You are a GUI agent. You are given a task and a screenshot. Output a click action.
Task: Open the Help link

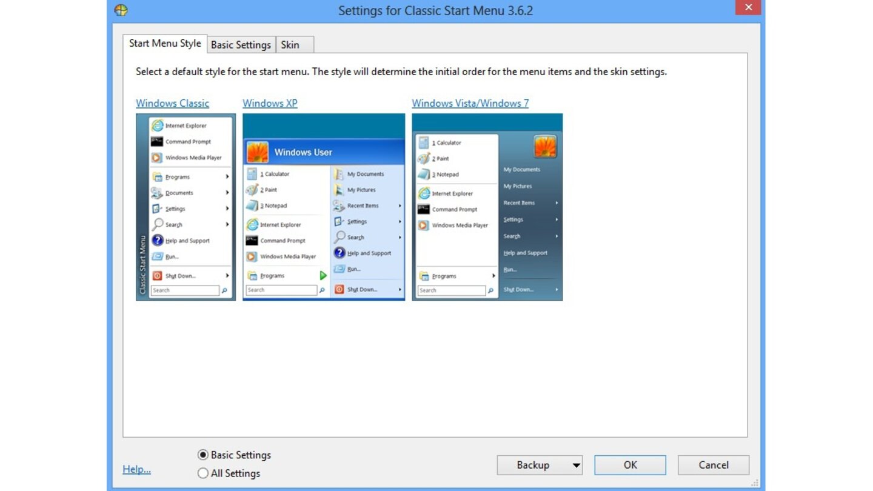136,469
